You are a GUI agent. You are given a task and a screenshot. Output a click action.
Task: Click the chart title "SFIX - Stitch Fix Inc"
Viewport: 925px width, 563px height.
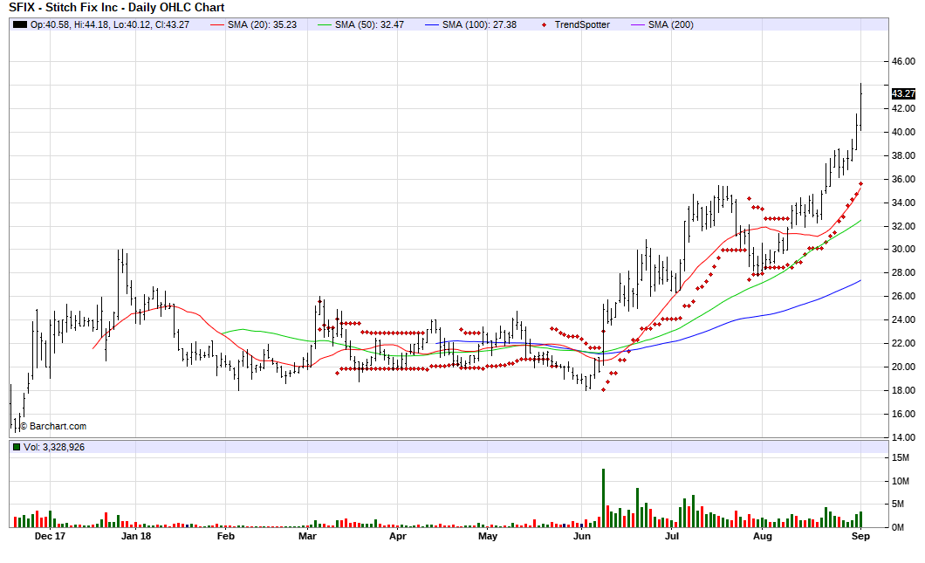pyautogui.click(x=63, y=8)
